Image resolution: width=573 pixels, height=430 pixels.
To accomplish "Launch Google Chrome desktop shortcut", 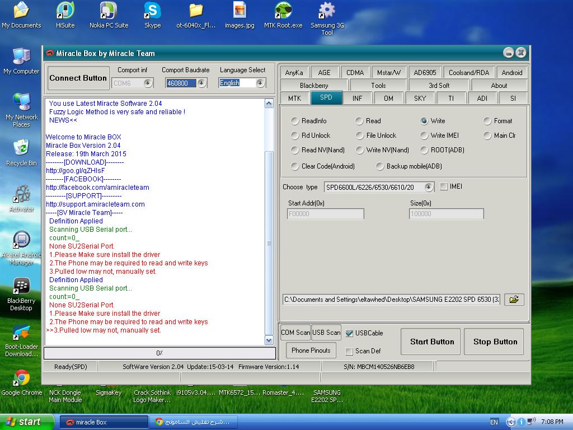I will point(22,383).
